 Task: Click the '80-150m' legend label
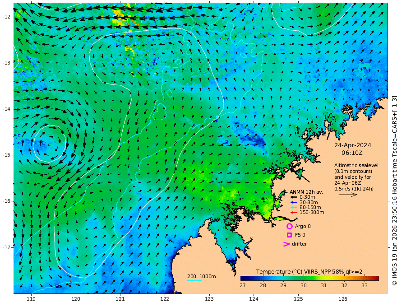310,207
